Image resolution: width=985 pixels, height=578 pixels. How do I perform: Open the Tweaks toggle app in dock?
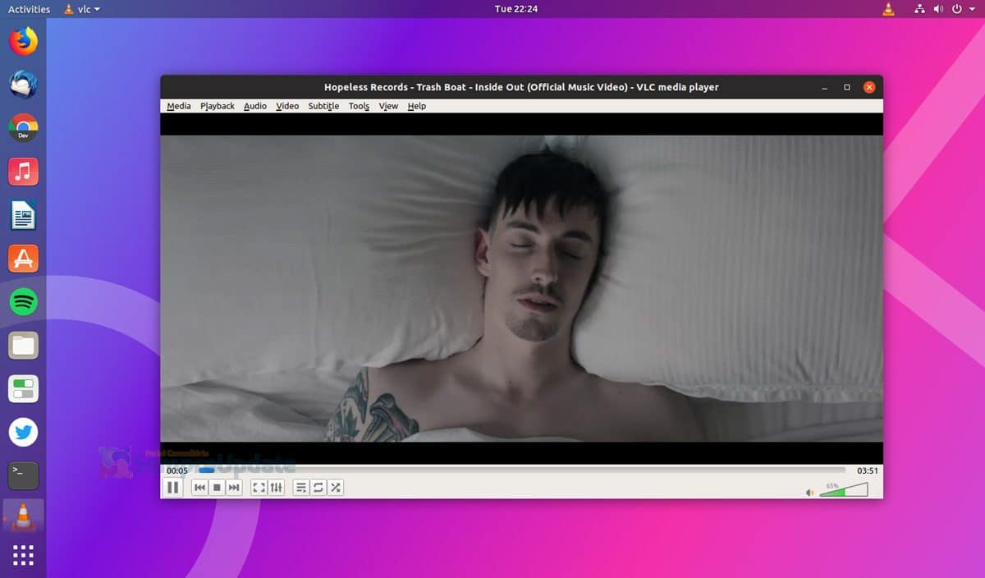click(x=23, y=389)
